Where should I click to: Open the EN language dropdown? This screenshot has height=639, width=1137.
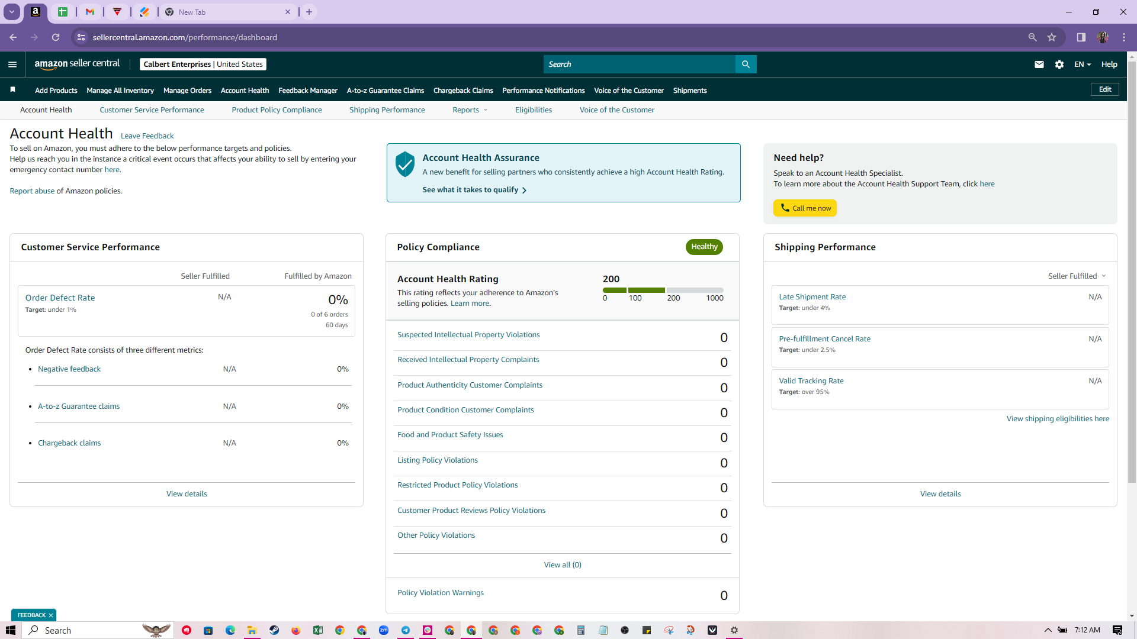(1083, 64)
